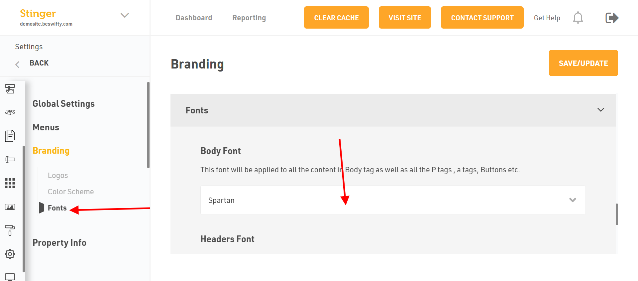Open the image gallery sidebar icon
This screenshot has height=281, width=638.
(x=10, y=207)
